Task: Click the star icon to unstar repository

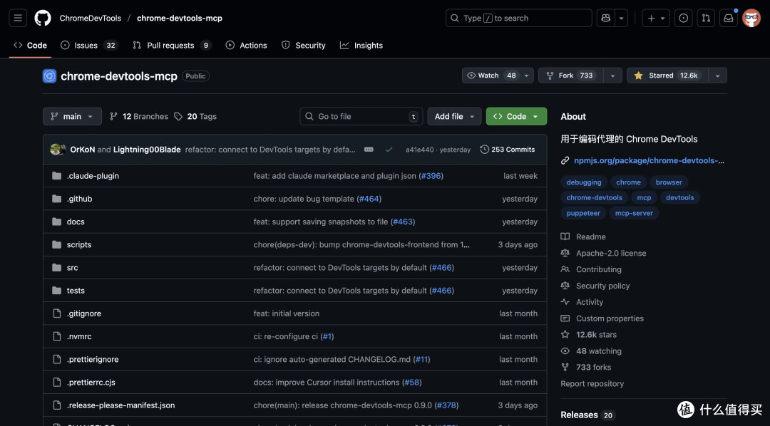Action: click(x=638, y=76)
